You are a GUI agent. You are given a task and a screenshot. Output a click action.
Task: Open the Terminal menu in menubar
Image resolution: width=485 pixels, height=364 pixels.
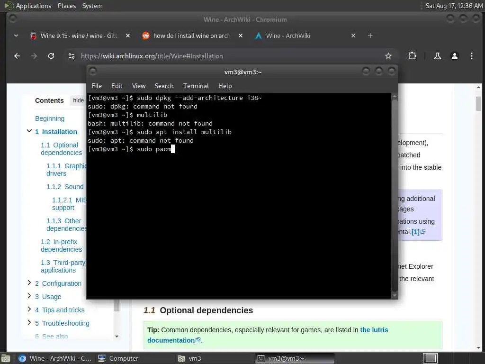[196, 86]
